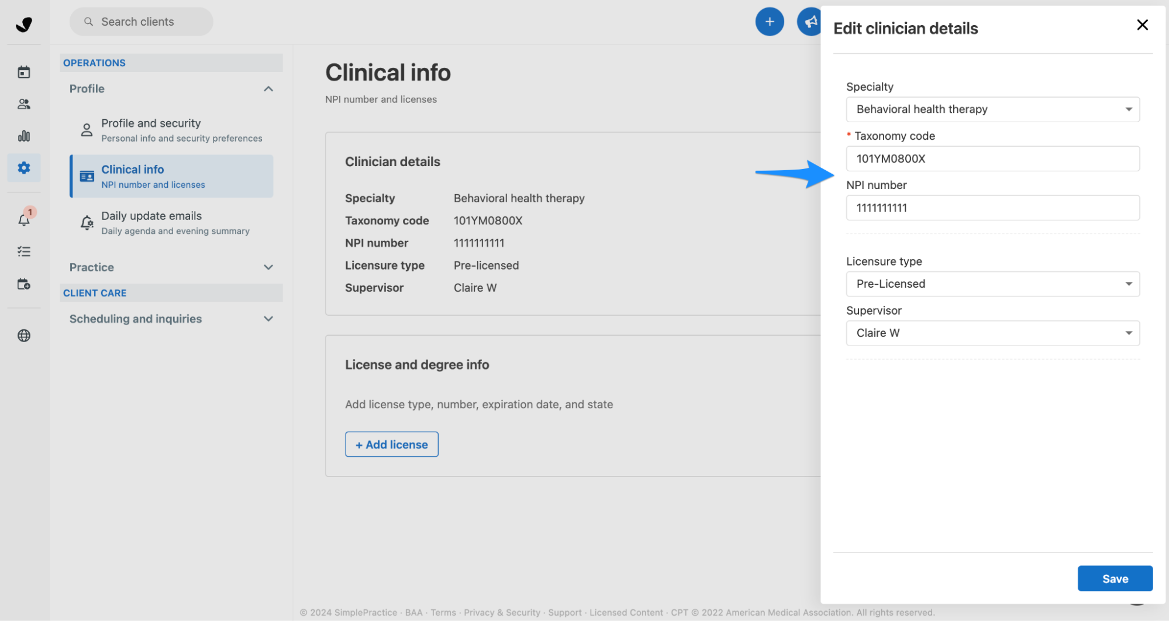Click the License and degree info heading
This screenshot has height=621, width=1169.
click(417, 364)
